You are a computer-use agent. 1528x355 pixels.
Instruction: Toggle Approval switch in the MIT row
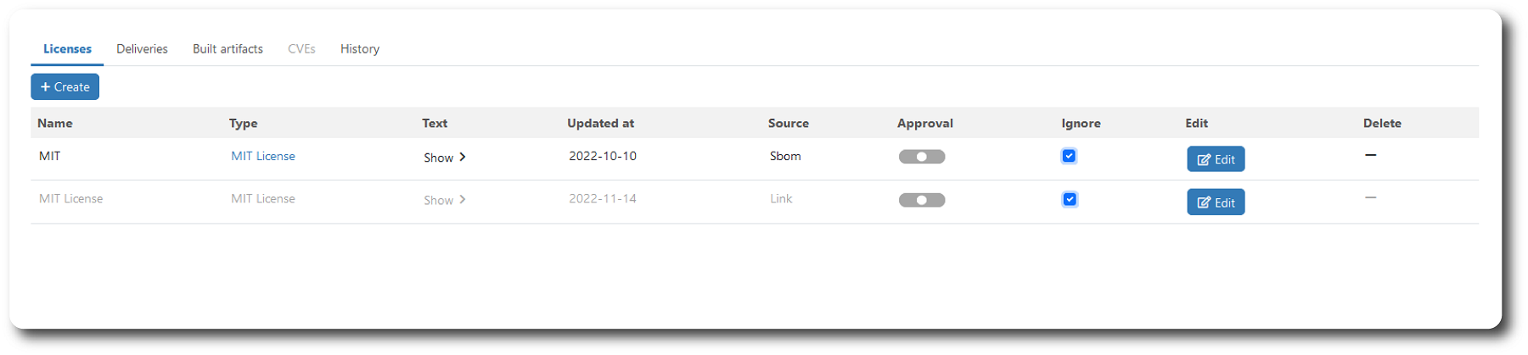[922, 157]
